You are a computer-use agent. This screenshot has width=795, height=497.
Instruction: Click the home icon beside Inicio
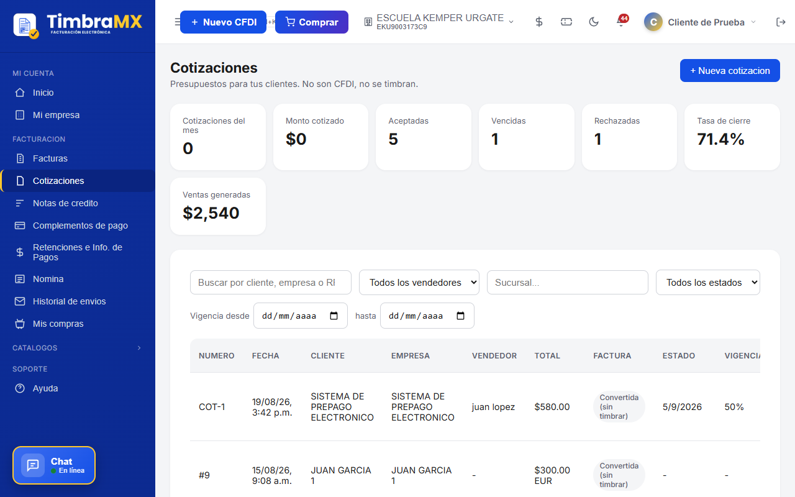(x=20, y=93)
